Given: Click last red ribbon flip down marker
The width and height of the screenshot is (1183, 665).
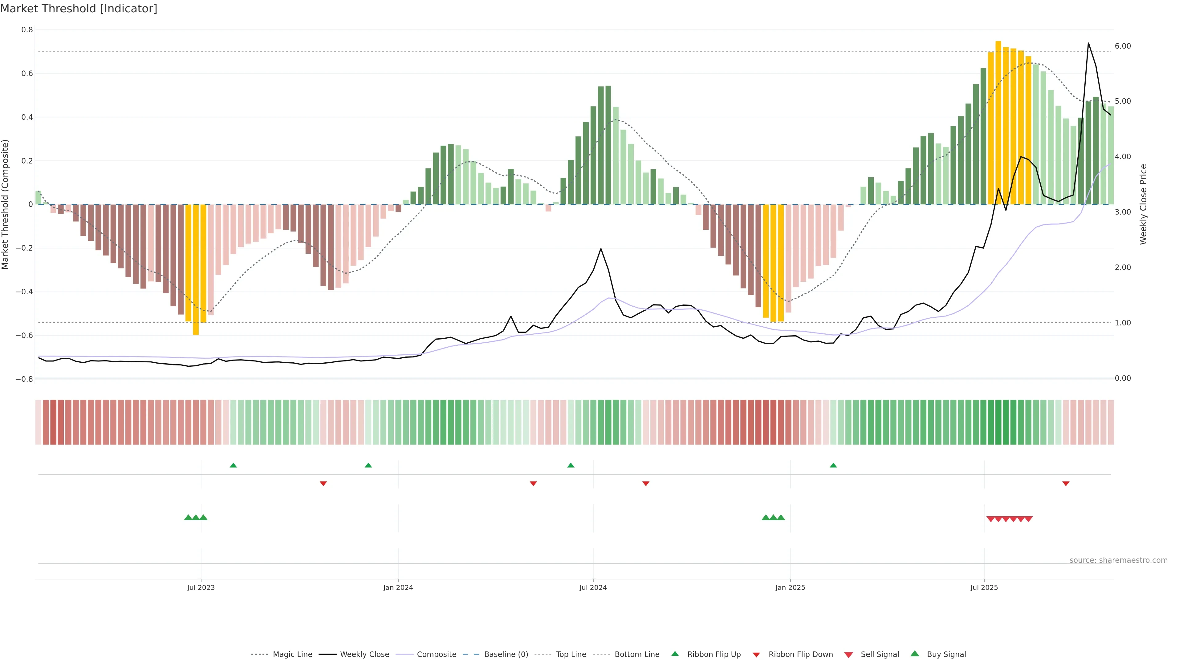Looking at the screenshot, I should [x=1066, y=483].
